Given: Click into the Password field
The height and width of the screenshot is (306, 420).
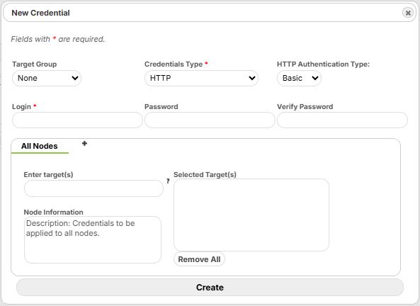Looking at the screenshot, I should (210, 120).
